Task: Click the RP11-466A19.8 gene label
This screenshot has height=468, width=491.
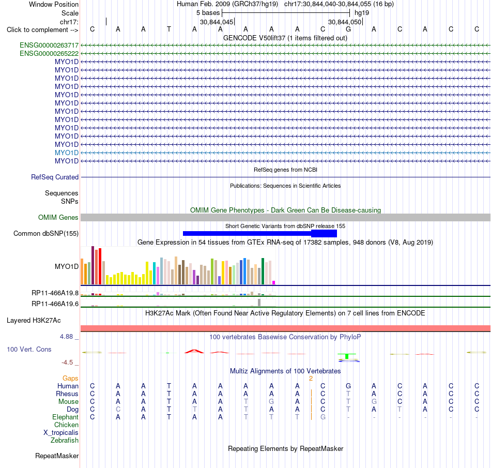Action: (55, 293)
